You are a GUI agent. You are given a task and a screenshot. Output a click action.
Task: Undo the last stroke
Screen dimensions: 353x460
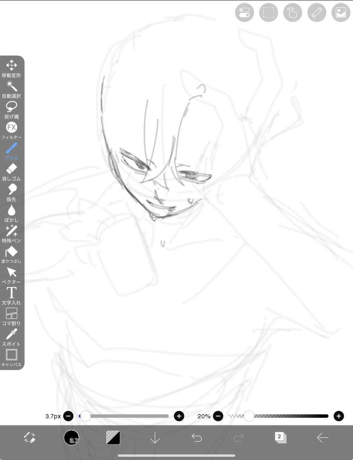tap(197, 437)
